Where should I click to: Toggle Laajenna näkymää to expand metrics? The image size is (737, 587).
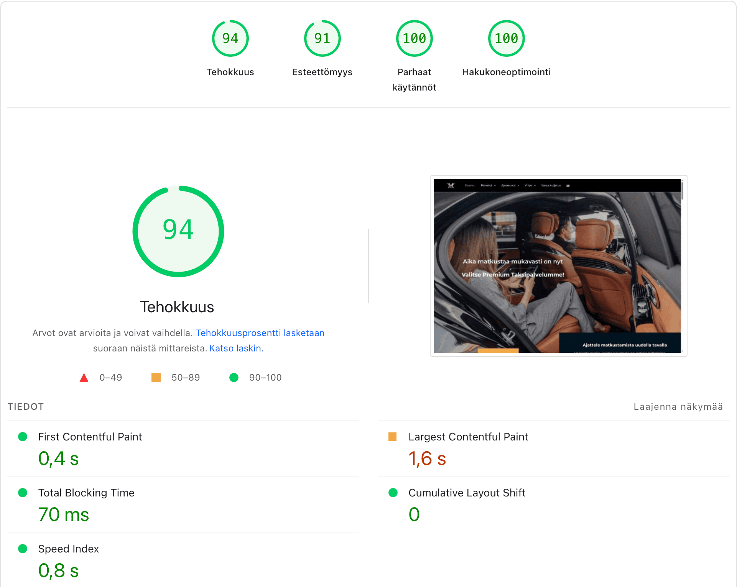click(678, 407)
